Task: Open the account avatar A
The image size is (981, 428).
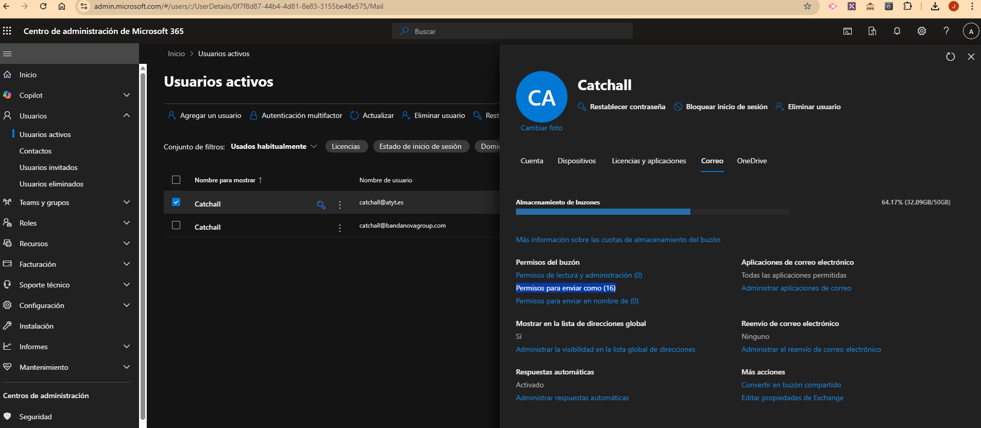Action: point(971,31)
